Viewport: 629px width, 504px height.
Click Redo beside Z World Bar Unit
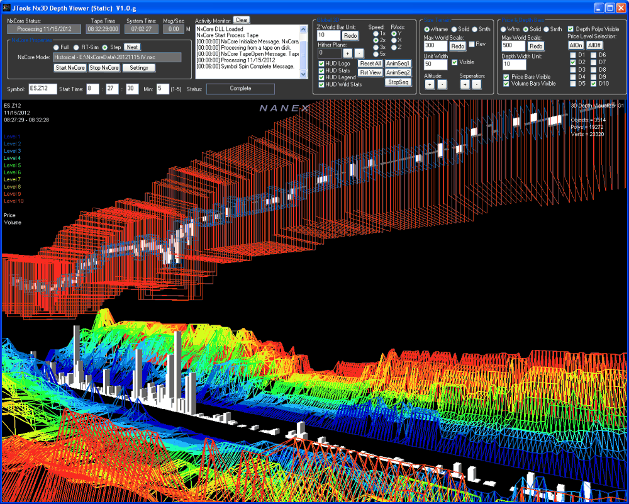pos(350,36)
